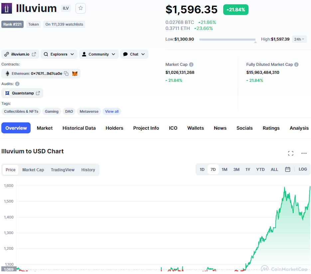This screenshot has height=274, width=311.
Task: Expand the Explorers dropdown
Action: point(59,54)
